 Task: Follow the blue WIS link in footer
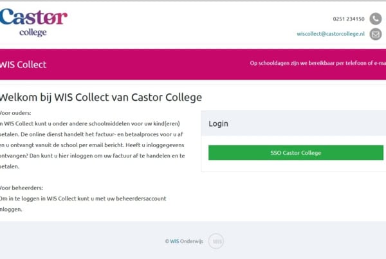pos(174,241)
